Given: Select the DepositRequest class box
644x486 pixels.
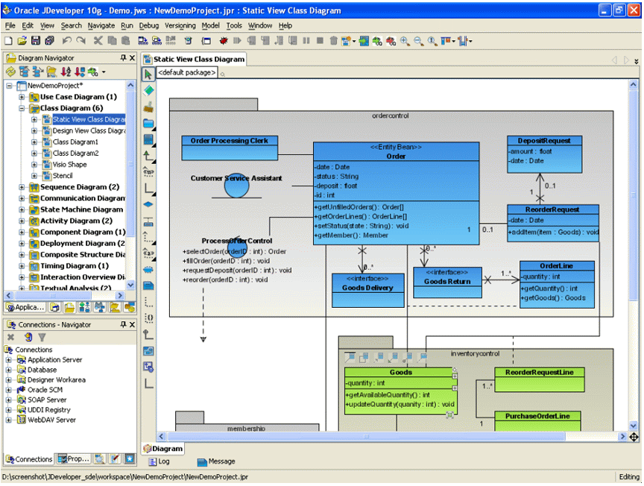Looking at the screenshot, I should click(x=544, y=154).
